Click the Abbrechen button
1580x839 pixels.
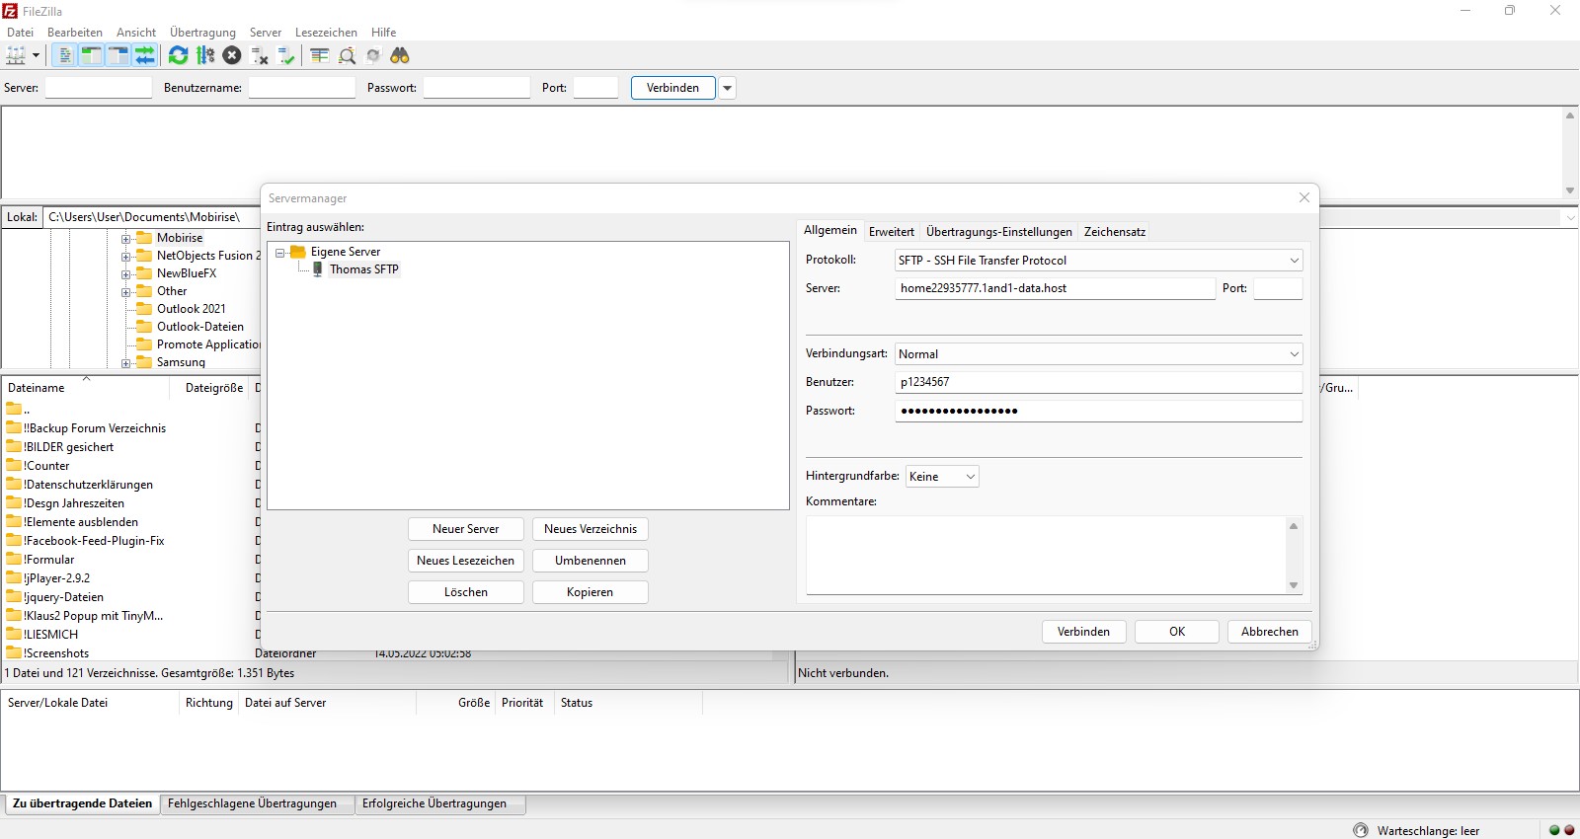1269,632
